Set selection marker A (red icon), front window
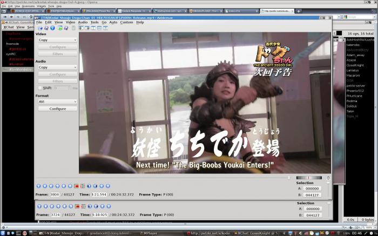The image size is (378, 236). tap(77, 186)
